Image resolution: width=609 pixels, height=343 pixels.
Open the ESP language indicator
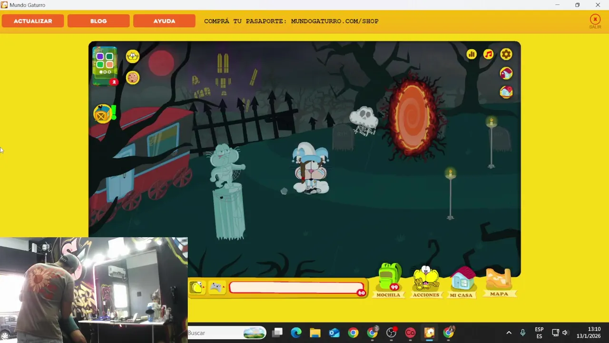pyautogui.click(x=539, y=333)
